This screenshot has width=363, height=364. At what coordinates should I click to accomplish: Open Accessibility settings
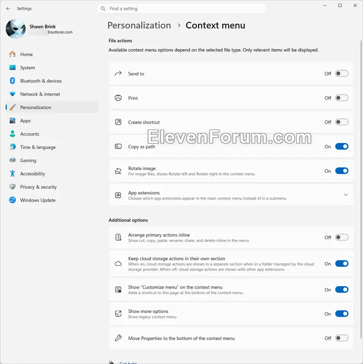[52, 174]
